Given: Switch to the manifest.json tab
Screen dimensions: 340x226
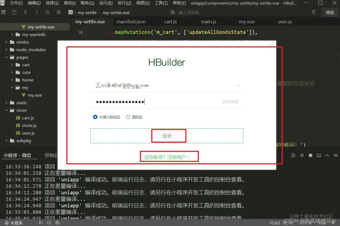Looking at the screenshot, I should (x=131, y=21).
